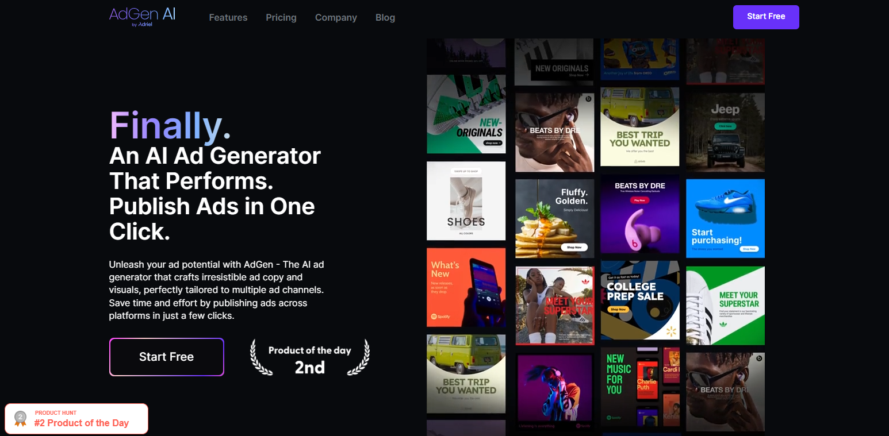The image size is (889, 436).
Task: Select the red-bordered Meet Your Superstar ad
Action: tap(554, 306)
